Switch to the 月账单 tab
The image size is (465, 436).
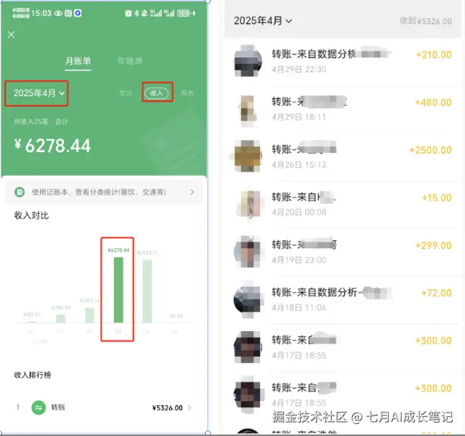click(x=78, y=61)
